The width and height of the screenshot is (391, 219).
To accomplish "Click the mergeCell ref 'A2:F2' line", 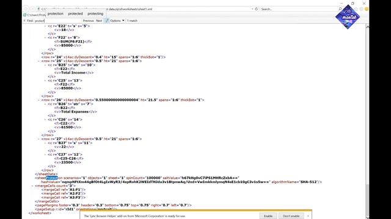I will [x=64, y=193].
